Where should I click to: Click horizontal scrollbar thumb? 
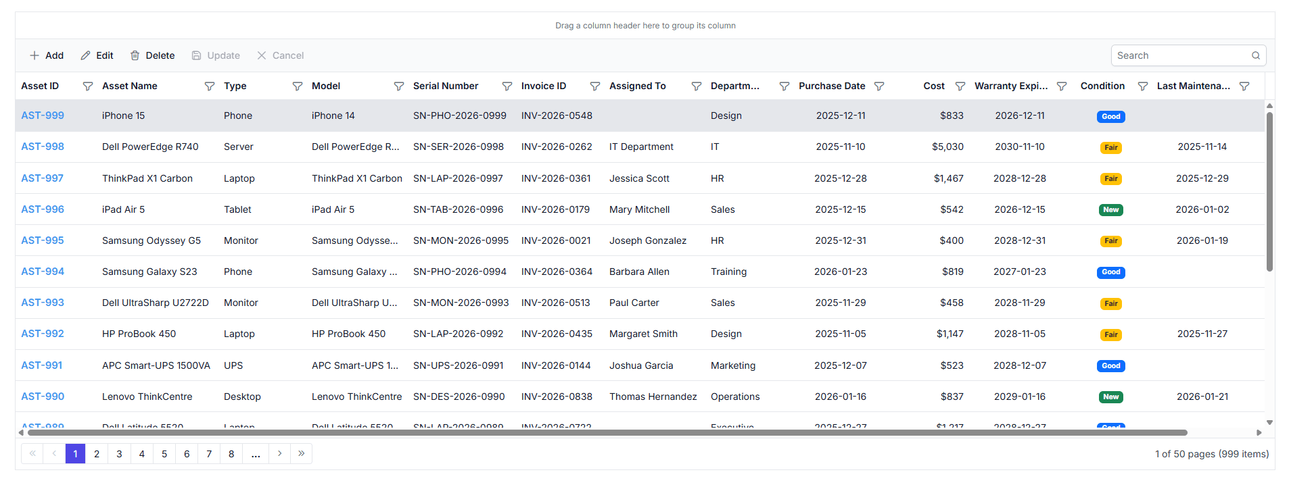pos(607,432)
